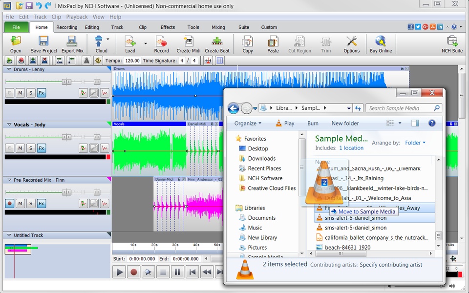This screenshot has width=469, height=293.
Task: Toggle Fx on Pre-Recorded Mix track
Action: pyautogui.click(x=42, y=203)
